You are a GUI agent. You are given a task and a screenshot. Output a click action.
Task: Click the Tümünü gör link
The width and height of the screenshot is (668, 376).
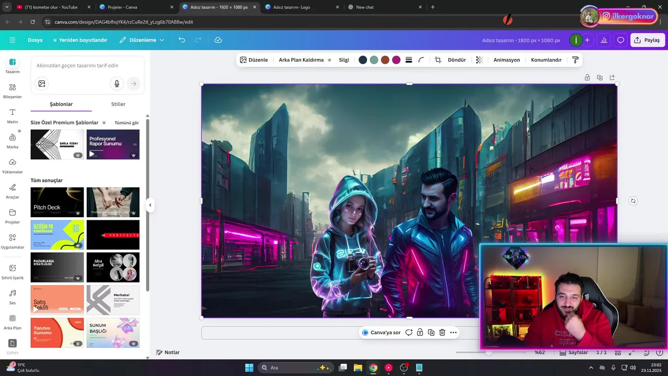tap(127, 123)
